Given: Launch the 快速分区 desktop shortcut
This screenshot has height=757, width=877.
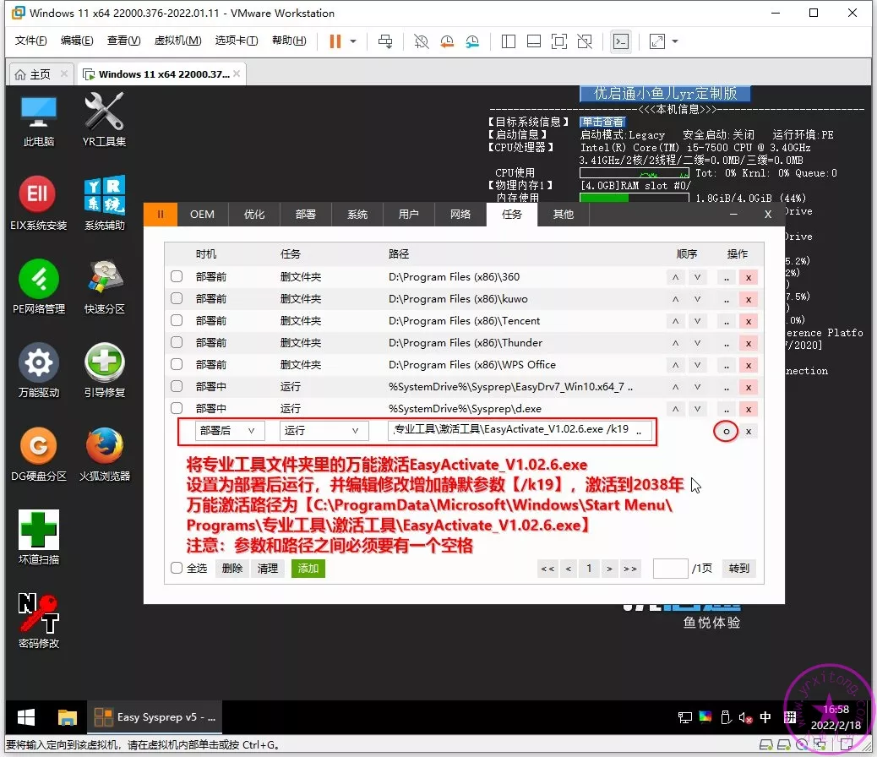Looking at the screenshot, I should click(x=104, y=280).
